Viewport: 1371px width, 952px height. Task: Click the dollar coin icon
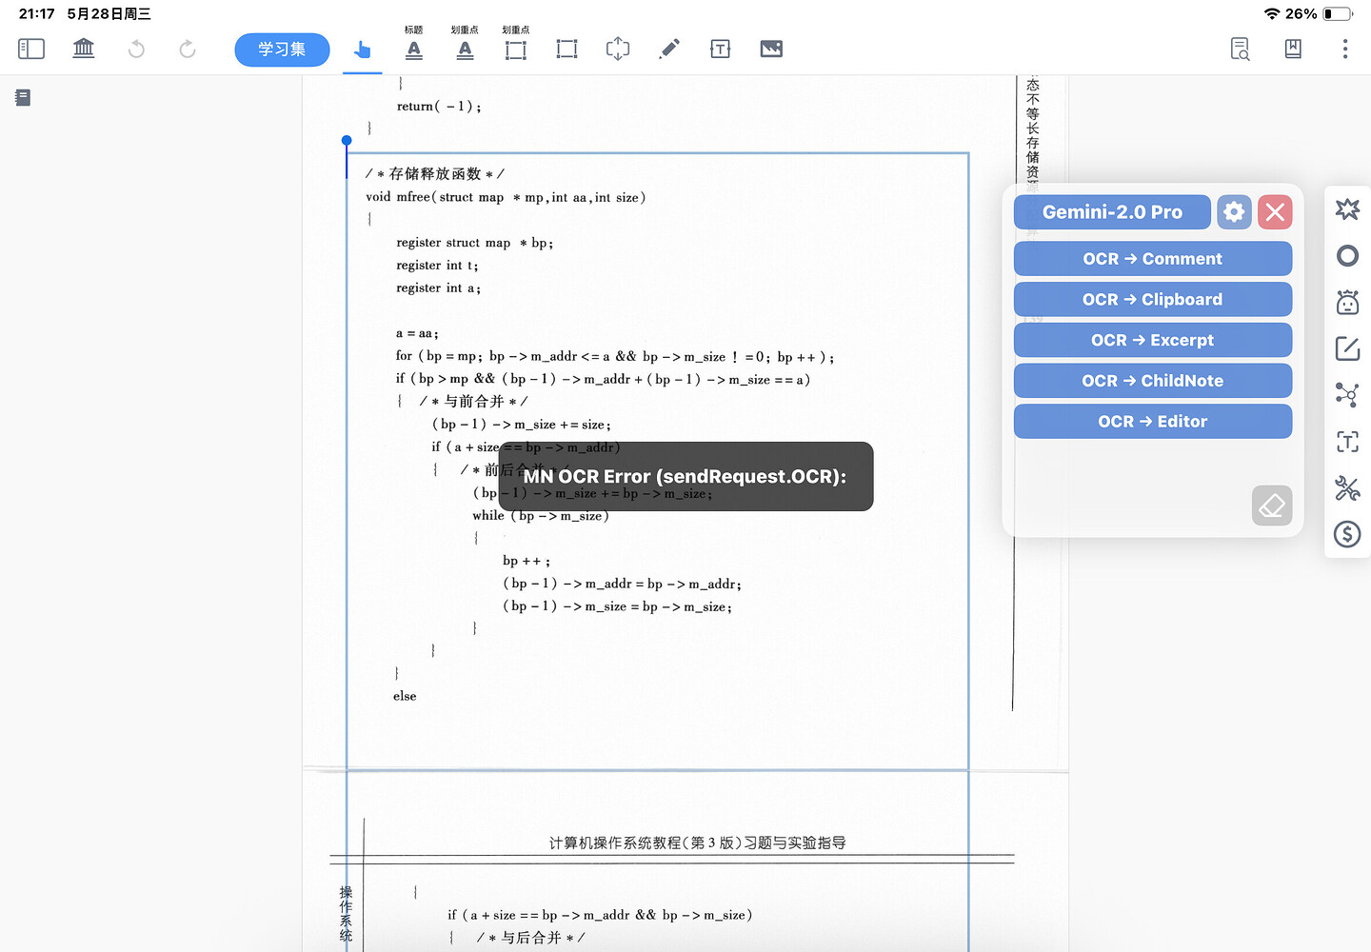(x=1347, y=535)
